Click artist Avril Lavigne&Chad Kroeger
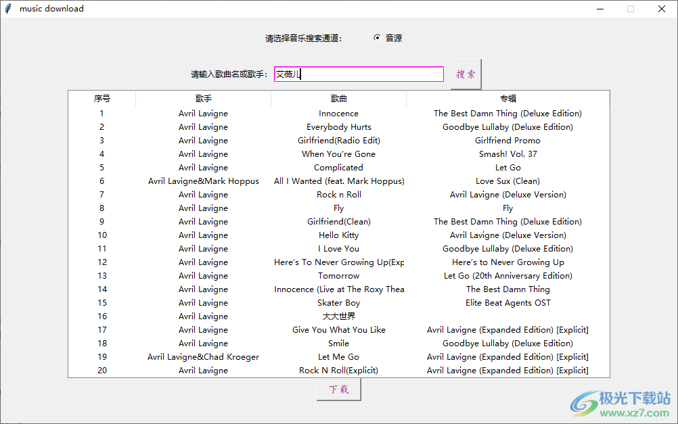The image size is (678, 424). pos(203,357)
